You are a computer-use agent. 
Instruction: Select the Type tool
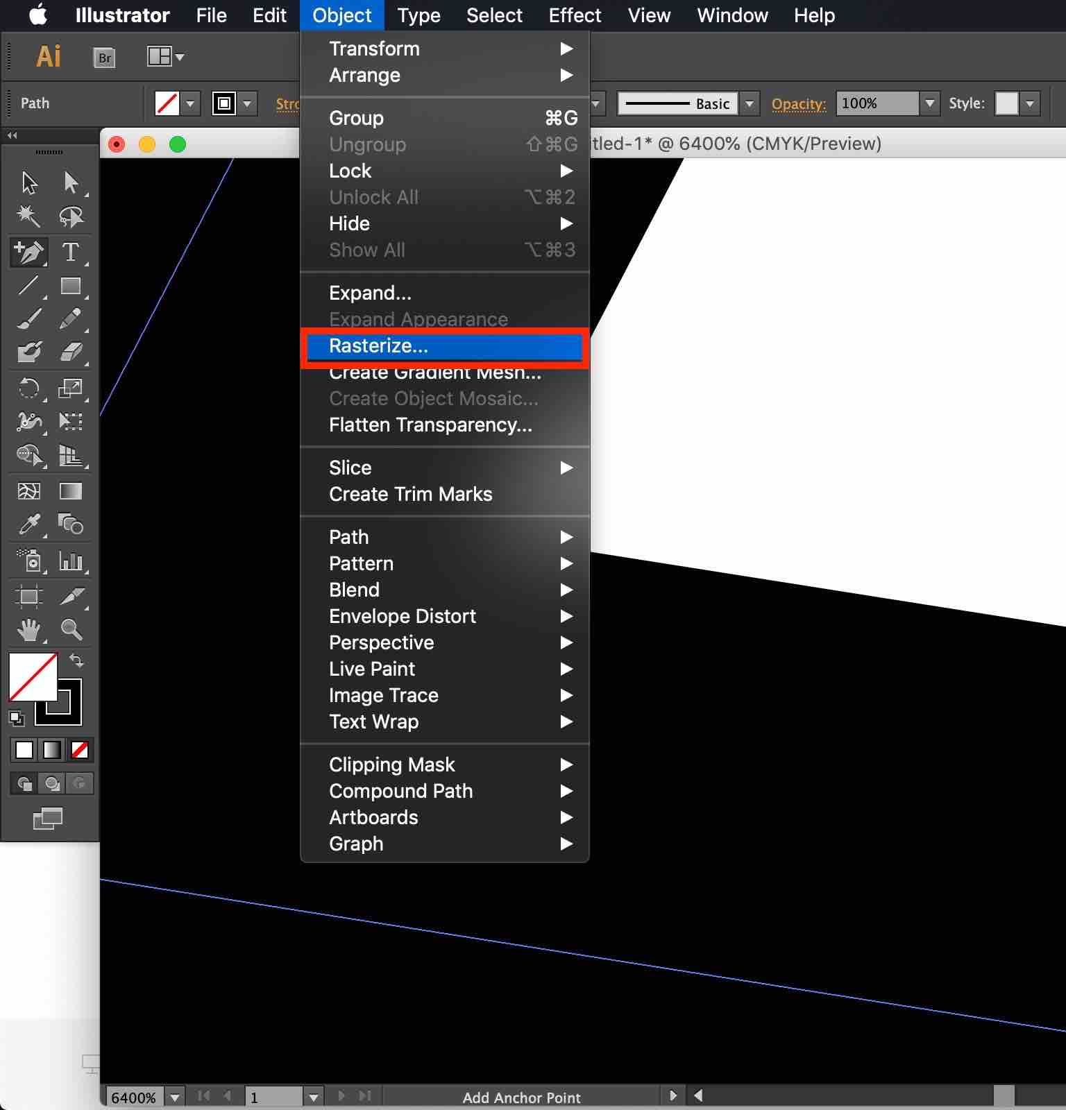point(71,253)
